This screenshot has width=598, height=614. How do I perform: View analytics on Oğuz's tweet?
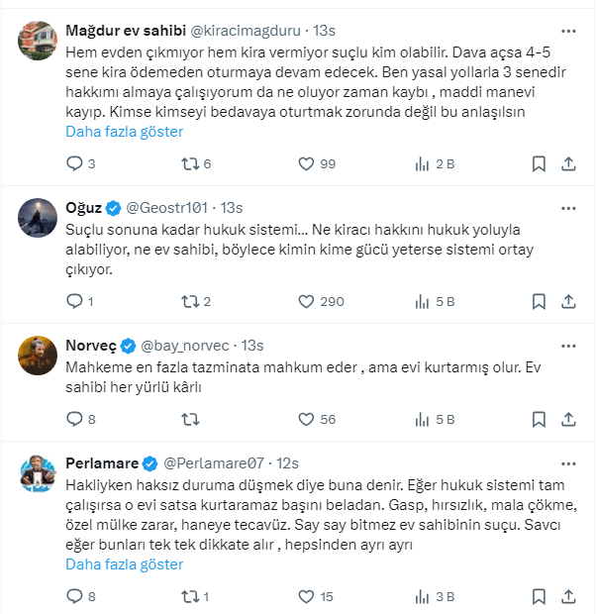pyautogui.click(x=423, y=301)
